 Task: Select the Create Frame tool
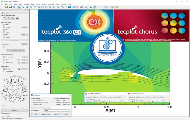tap(117, 7)
